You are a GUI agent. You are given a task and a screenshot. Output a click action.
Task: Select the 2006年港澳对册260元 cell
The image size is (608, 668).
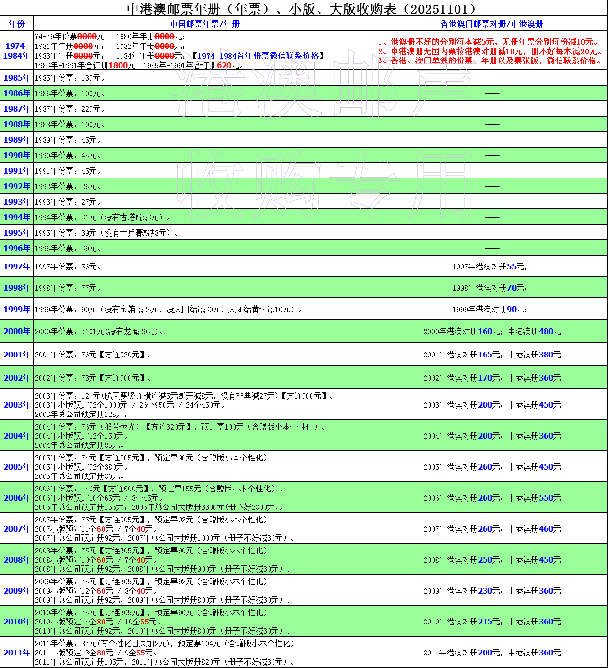click(491, 498)
